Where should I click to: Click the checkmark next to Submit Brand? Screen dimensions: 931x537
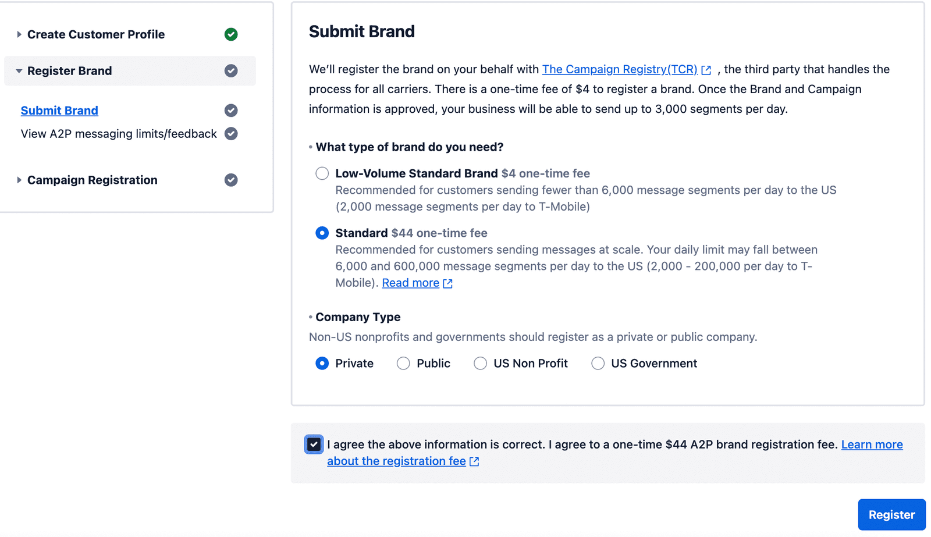click(231, 111)
